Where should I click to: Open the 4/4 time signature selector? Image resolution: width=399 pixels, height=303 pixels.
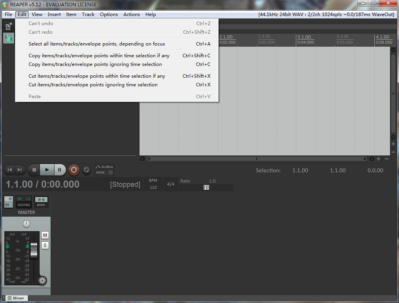[x=171, y=184]
